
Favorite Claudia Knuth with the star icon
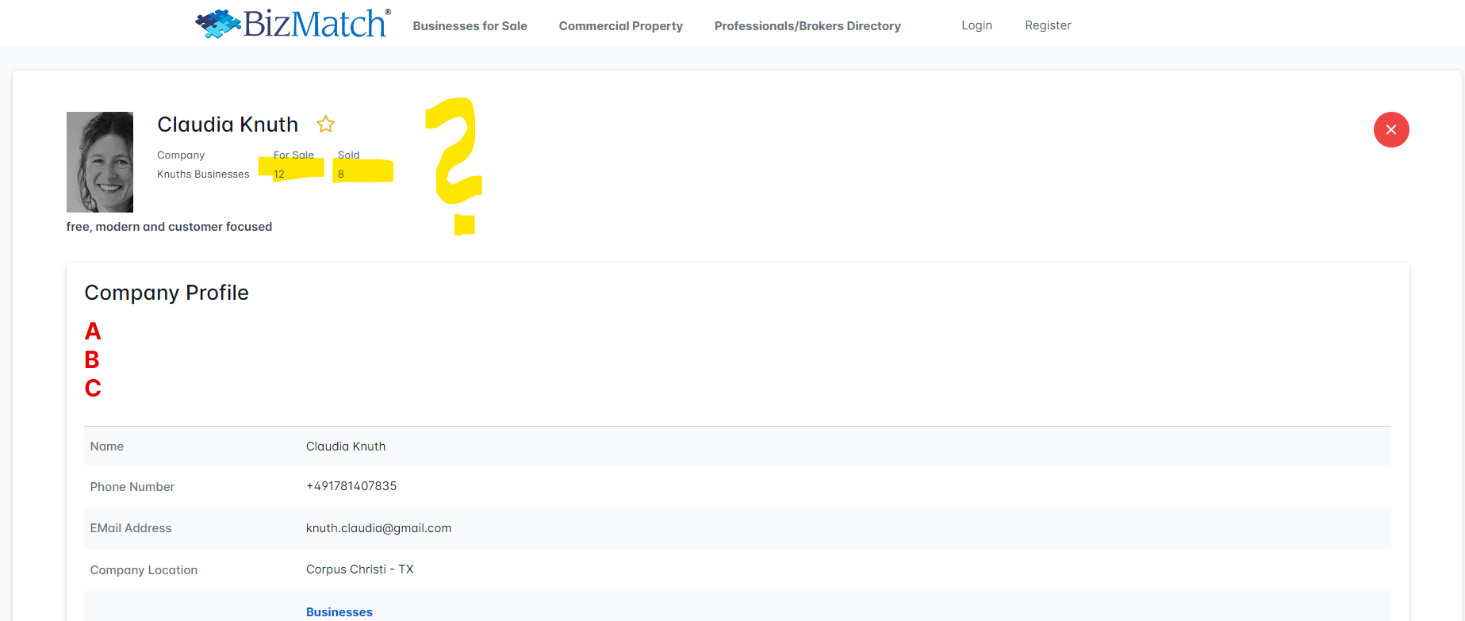pyautogui.click(x=325, y=125)
